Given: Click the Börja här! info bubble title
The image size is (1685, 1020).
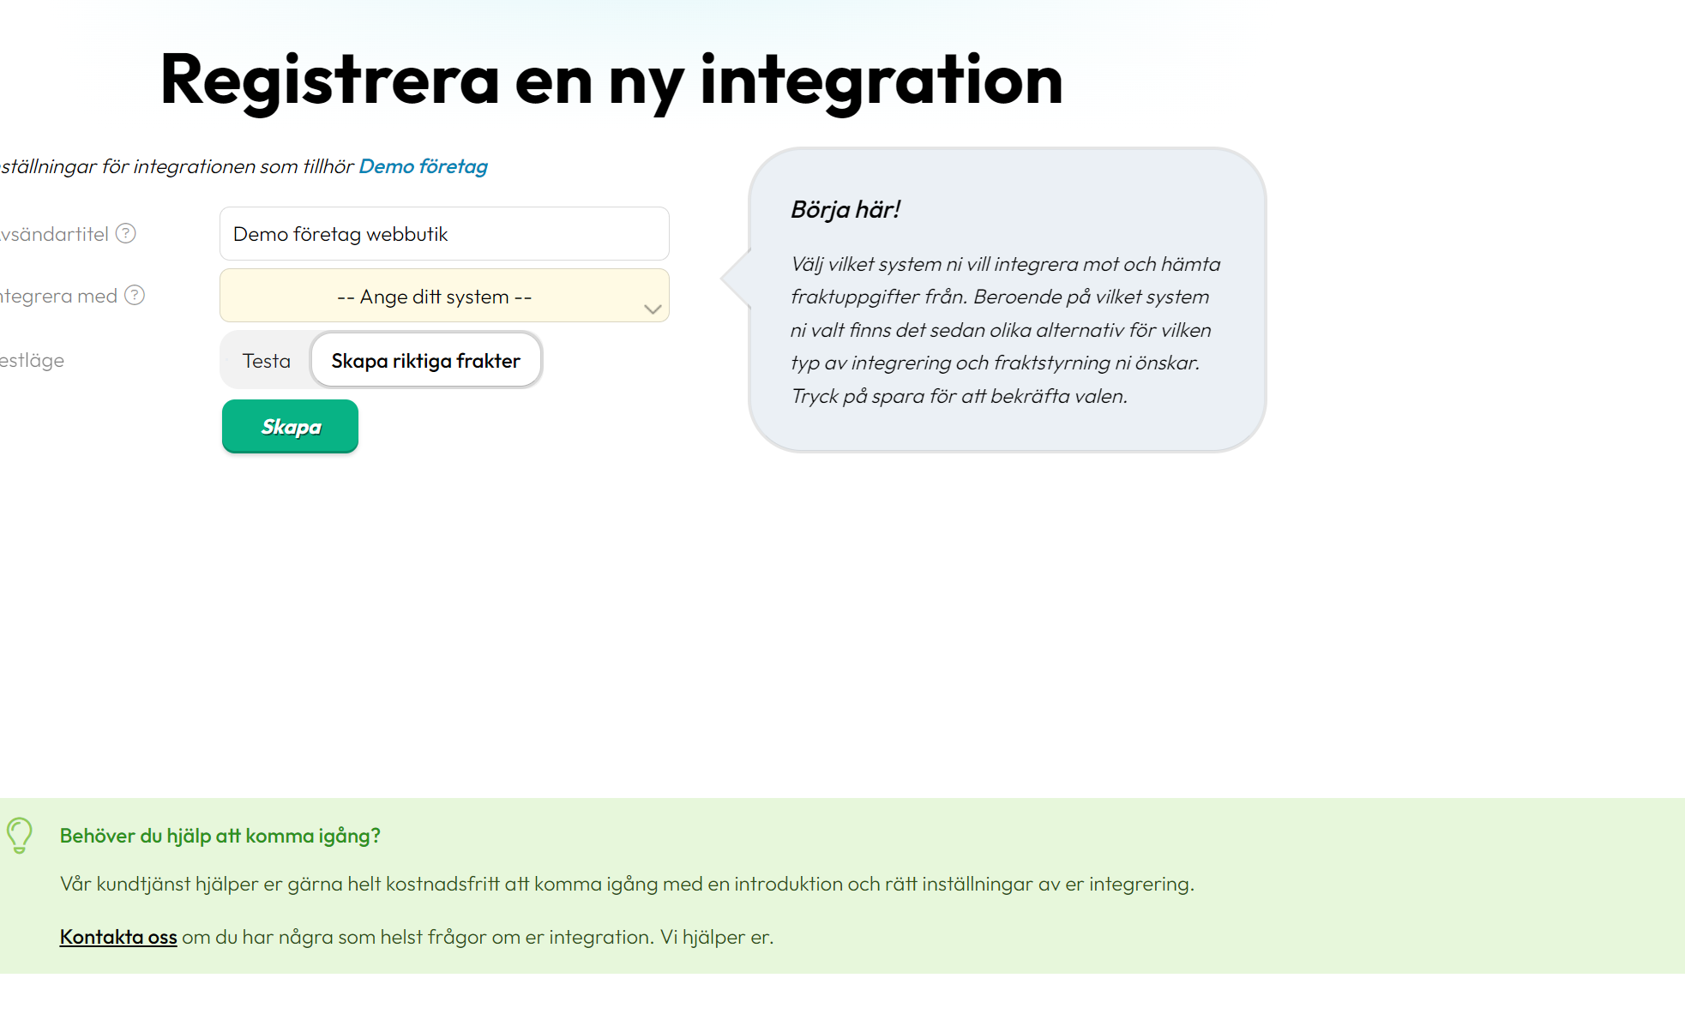Looking at the screenshot, I should [x=846, y=209].
